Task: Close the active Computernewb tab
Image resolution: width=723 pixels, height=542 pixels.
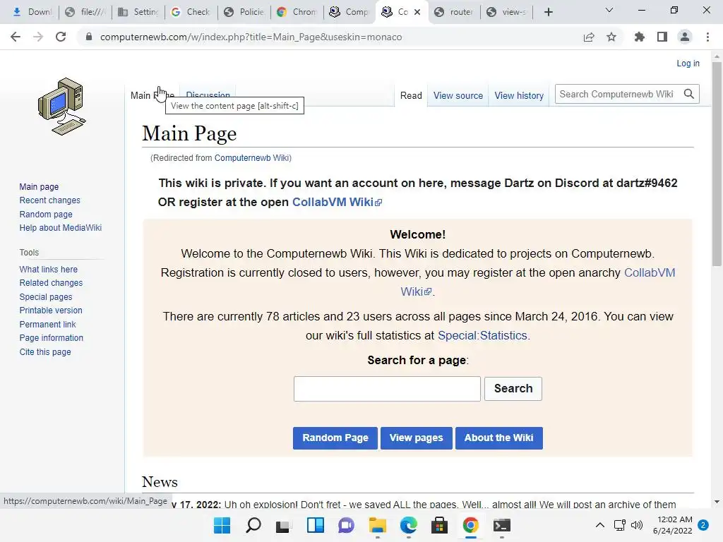Action: pos(417,12)
